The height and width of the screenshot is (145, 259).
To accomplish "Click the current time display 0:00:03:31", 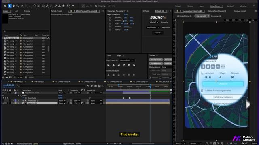I will (9, 85).
